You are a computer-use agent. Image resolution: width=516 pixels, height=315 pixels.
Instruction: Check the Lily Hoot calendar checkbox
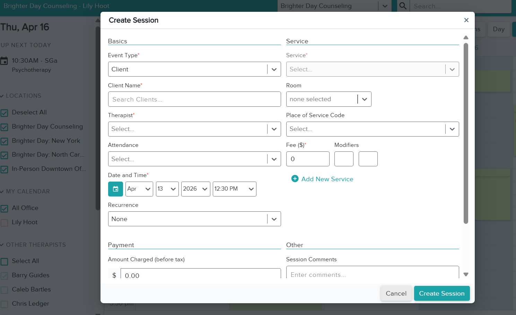point(5,223)
